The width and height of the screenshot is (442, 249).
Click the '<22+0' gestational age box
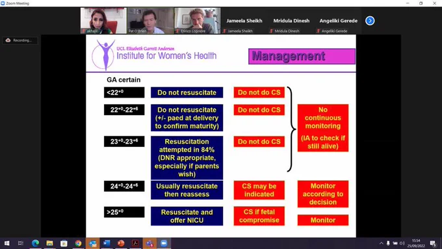coord(124,92)
